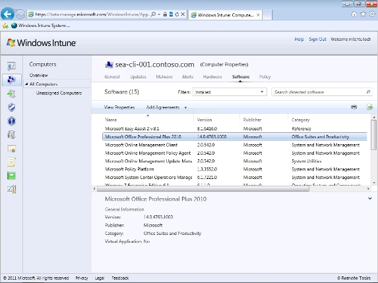Viewport: 378px width, 283px height.
Task: Sort list by Category column header
Action: 300,120
